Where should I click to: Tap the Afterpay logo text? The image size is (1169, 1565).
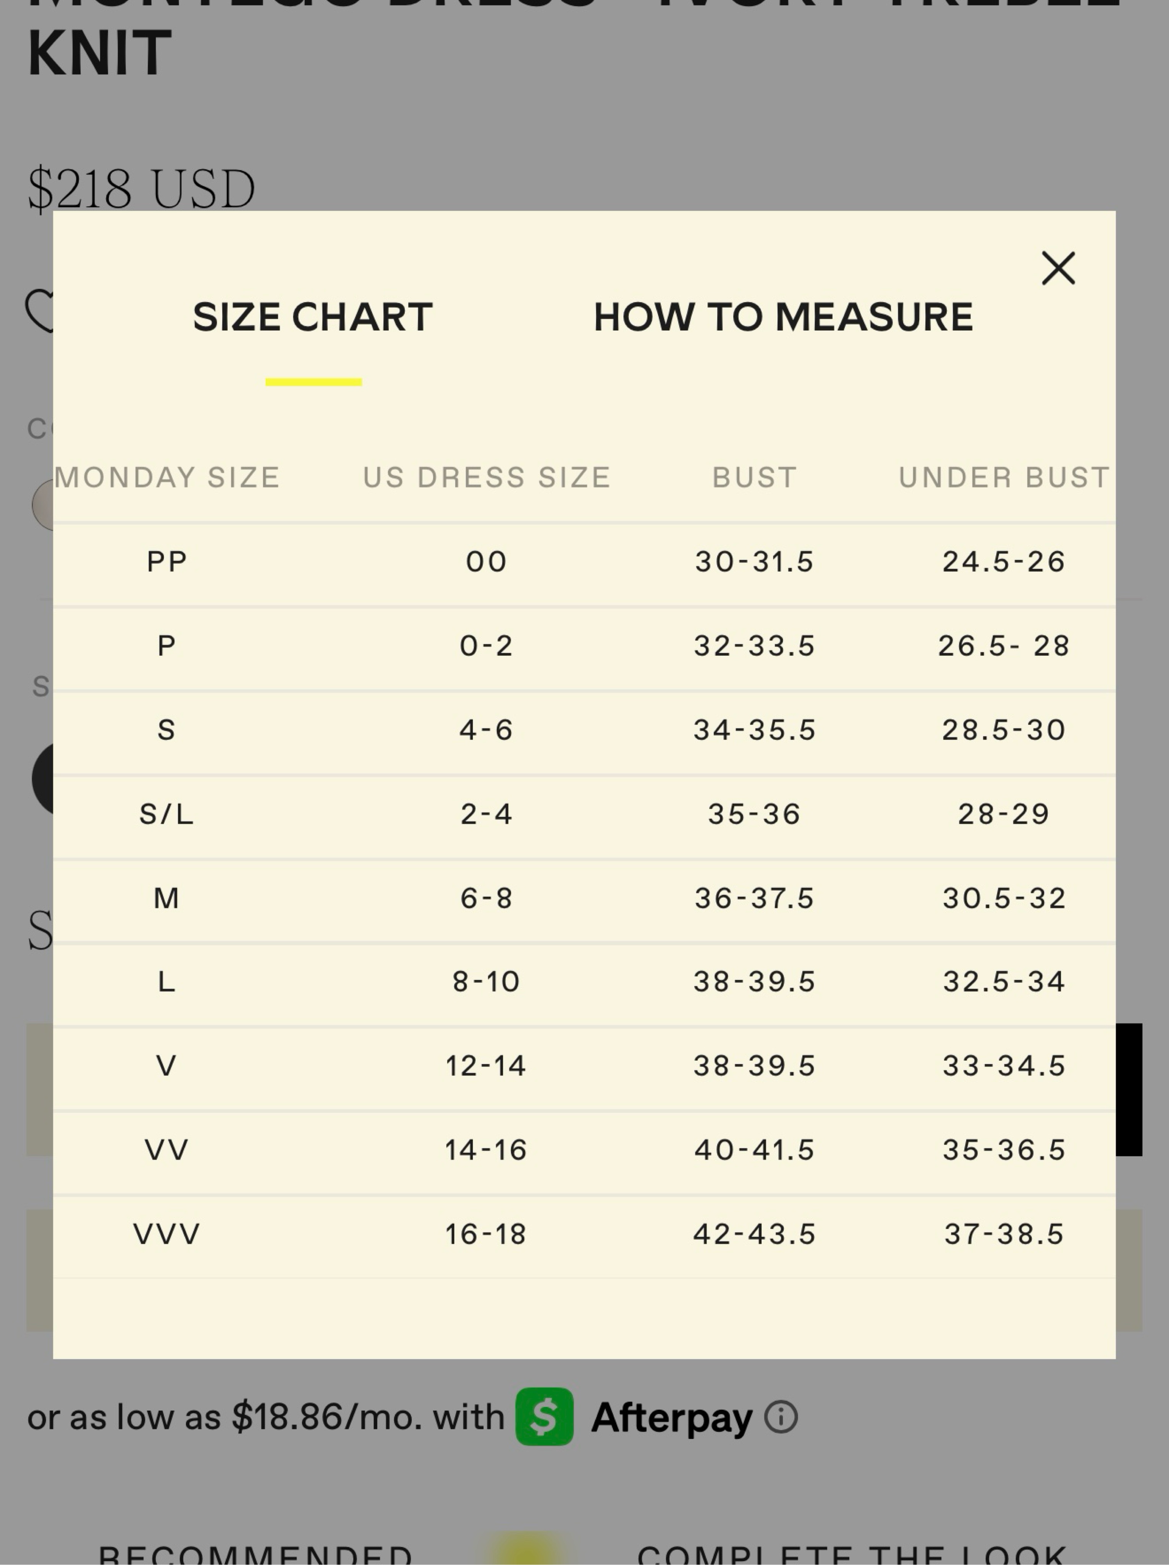[x=671, y=1419]
